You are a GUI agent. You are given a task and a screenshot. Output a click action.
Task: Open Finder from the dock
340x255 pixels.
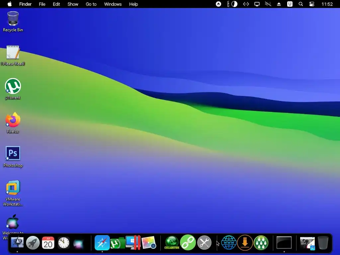(17, 243)
